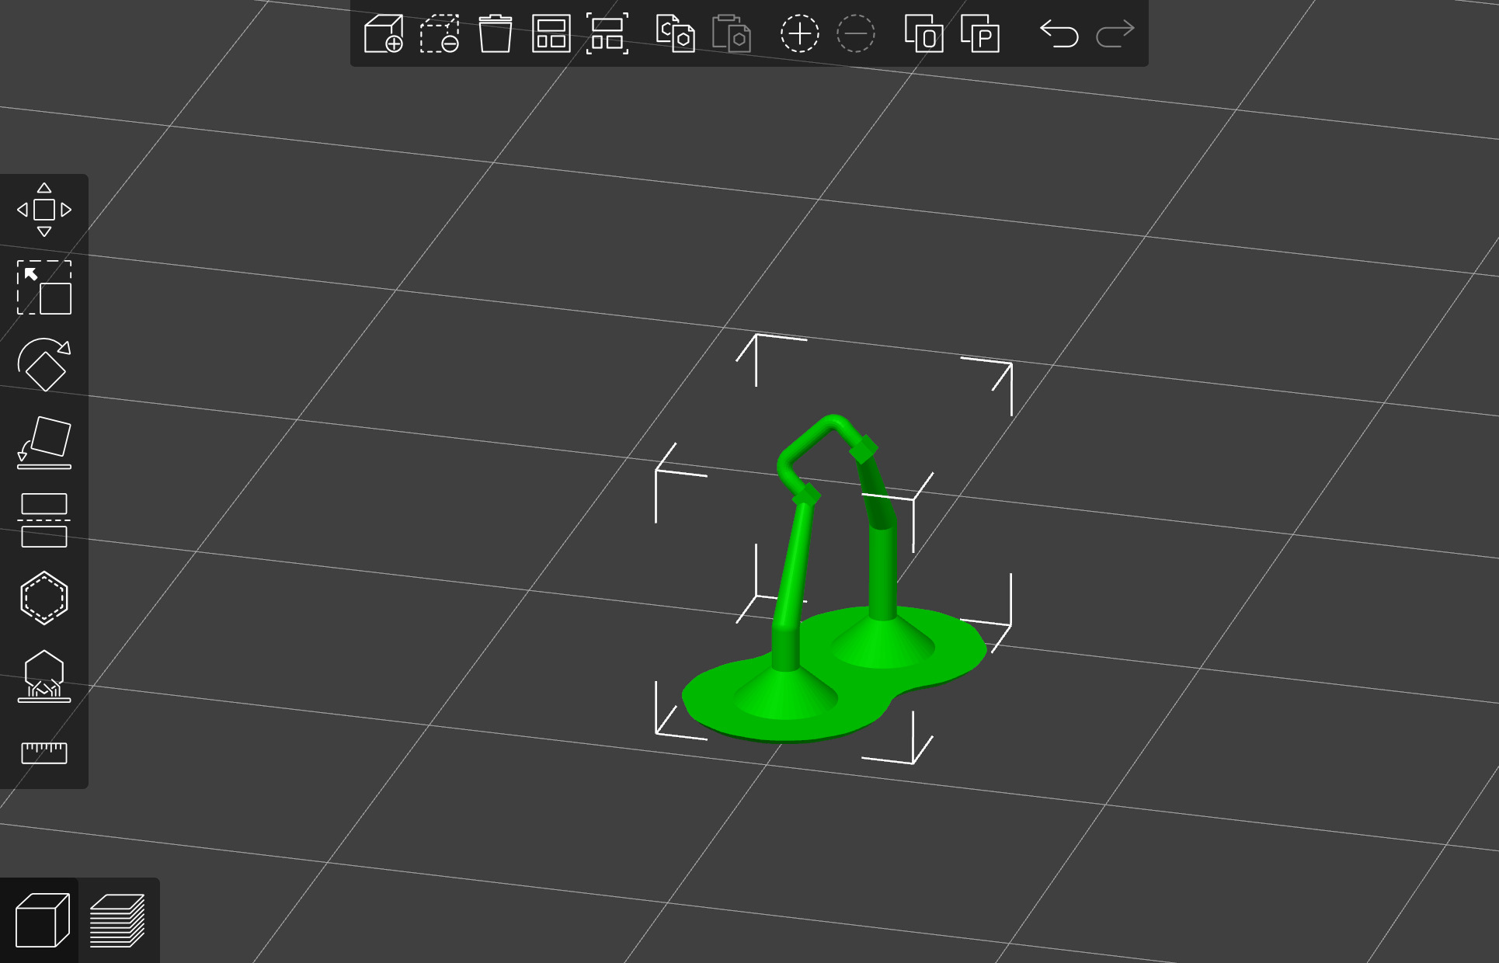
Task: Choose the Place on face tool
Action: (x=44, y=443)
